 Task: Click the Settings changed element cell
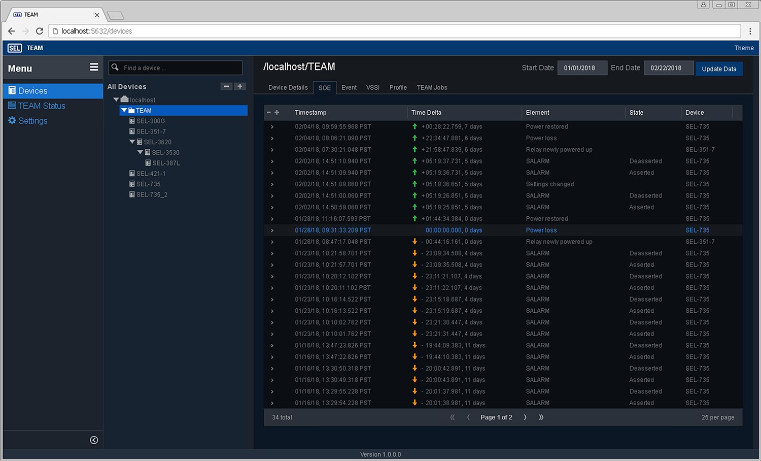pos(550,184)
